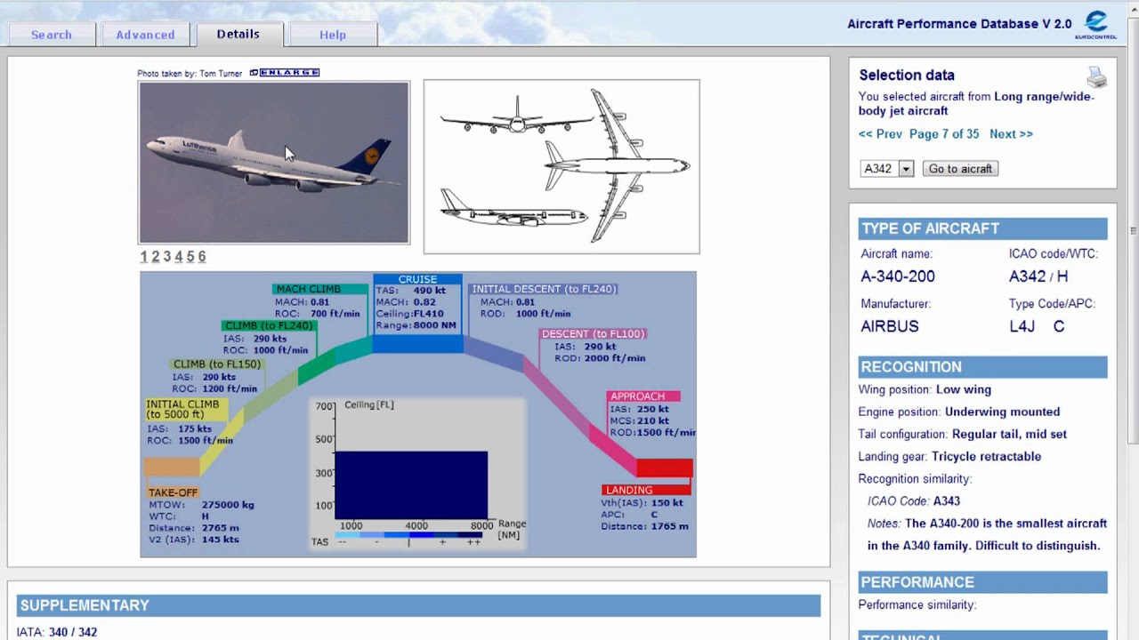The width and height of the screenshot is (1139, 640).
Task: Click the SUPPLEMENTARY section header
Action: pos(418,605)
